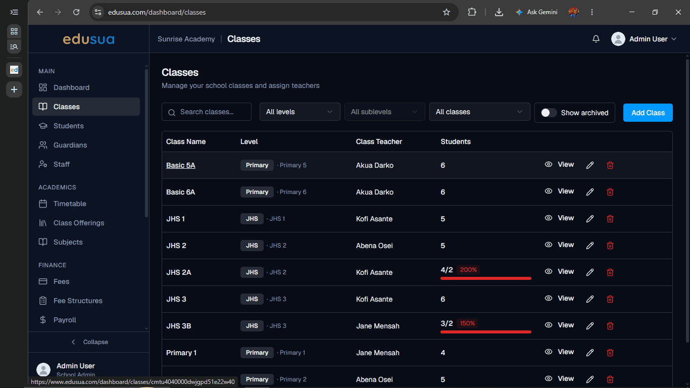Screen dimensions: 690x388
Task: Edit the JHS 3 class
Action: [x=589, y=299]
